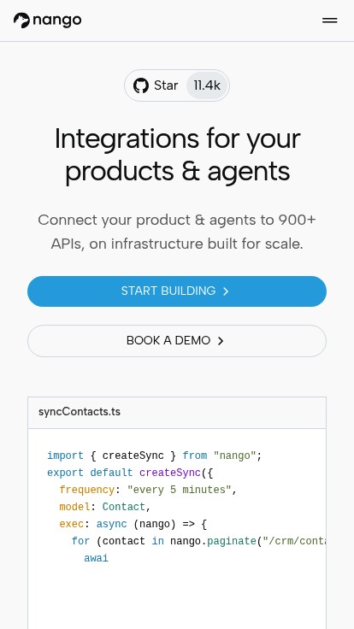
Task: Open the hamburger navigation menu
Action: click(329, 21)
